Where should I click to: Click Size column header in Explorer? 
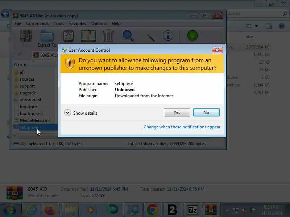click(249, 37)
